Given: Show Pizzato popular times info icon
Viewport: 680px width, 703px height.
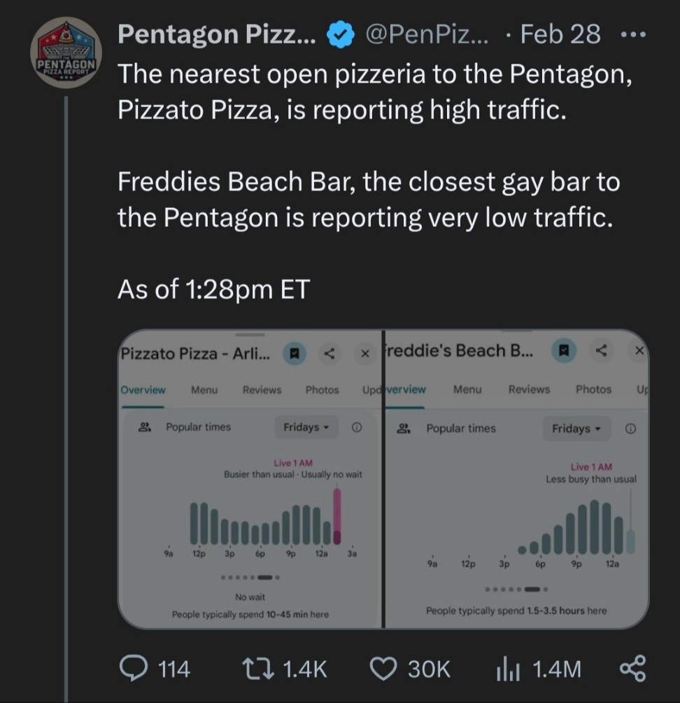Looking at the screenshot, I should click(356, 427).
